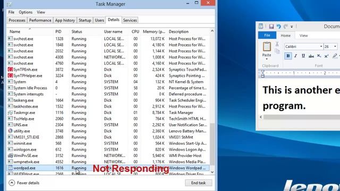Image resolution: width=340 pixels, height=191 pixels.
Task: Click the Redo arrow in WordPad
Action: [286, 27]
